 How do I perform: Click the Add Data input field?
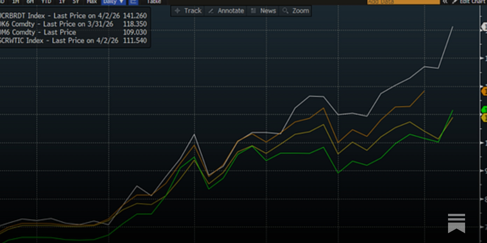tap(403, 2)
